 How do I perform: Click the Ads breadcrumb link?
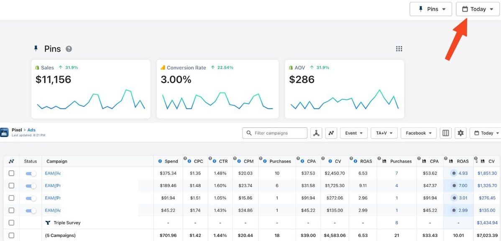point(31,130)
